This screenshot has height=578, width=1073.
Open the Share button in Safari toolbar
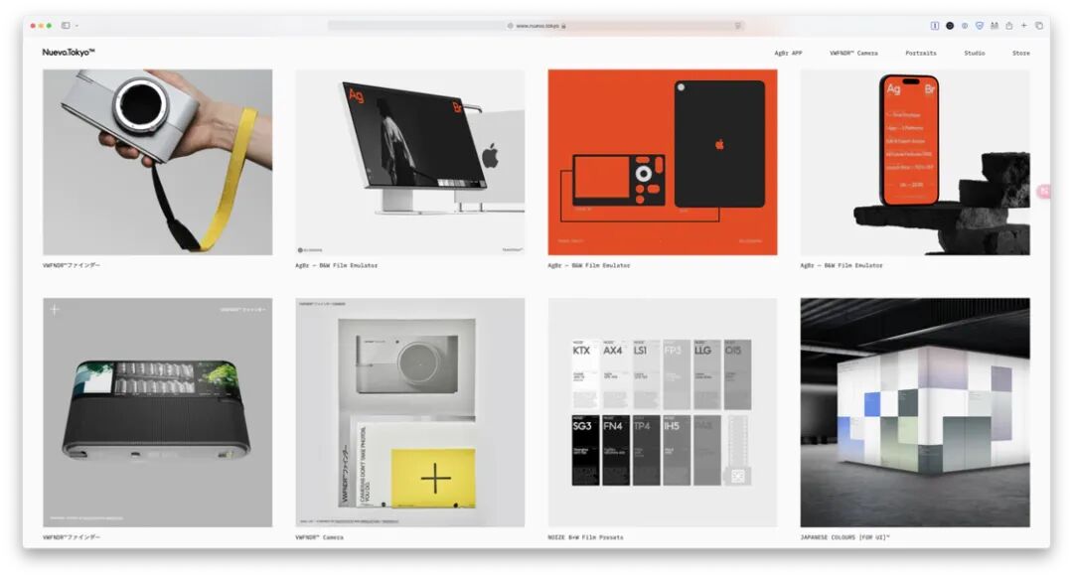click(1008, 25)
